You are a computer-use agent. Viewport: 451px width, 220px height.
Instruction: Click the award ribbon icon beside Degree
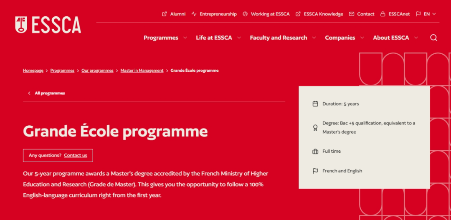coord(315,128)
